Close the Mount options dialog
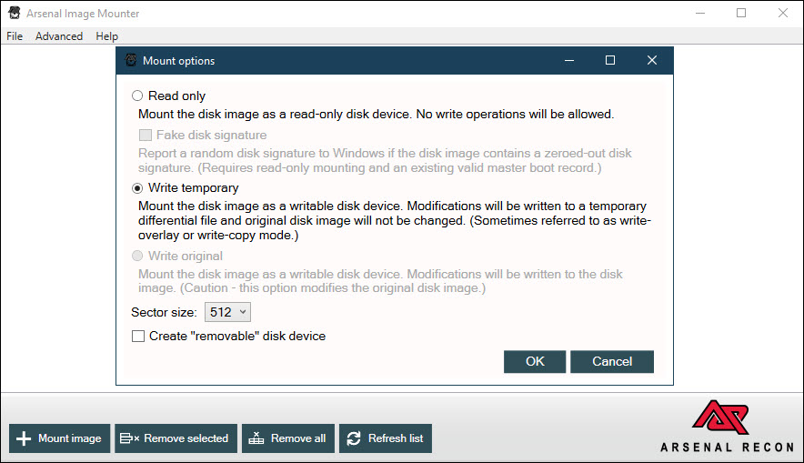Image resolution: width=804 pixels, height=463 pixels. tap(652, 61)
